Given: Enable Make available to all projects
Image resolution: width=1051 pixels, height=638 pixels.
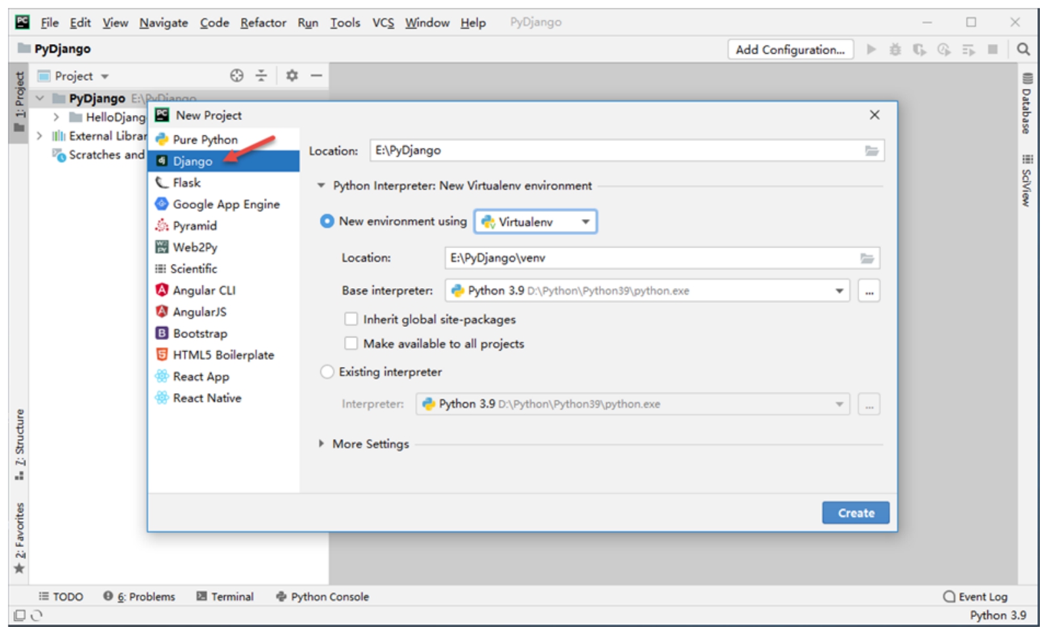Looking at the screenshot, I should (x=351, y=344).
